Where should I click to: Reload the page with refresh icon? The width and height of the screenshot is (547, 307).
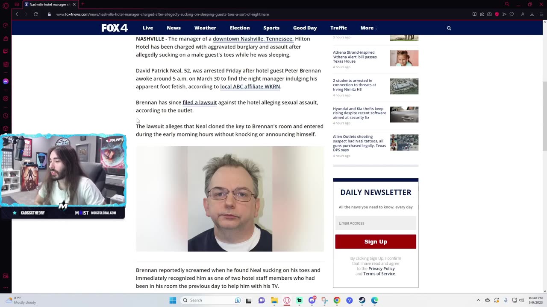[x=35, y=14]
